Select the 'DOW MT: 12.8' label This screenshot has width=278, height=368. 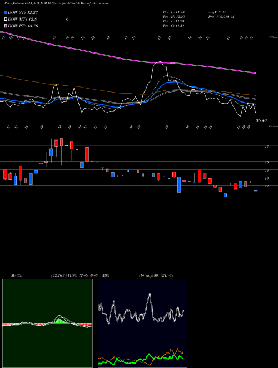pyautogui.click(x=22, y=20)
